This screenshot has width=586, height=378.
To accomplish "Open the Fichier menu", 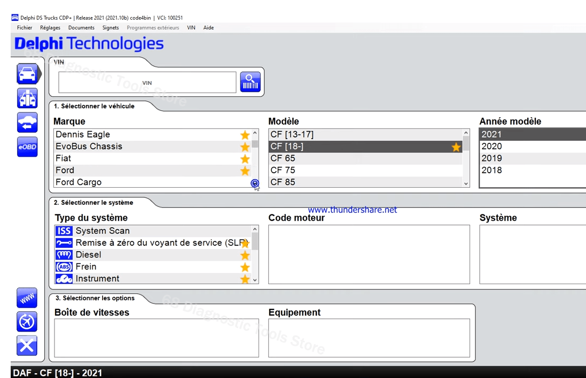I will click(25, 28).
